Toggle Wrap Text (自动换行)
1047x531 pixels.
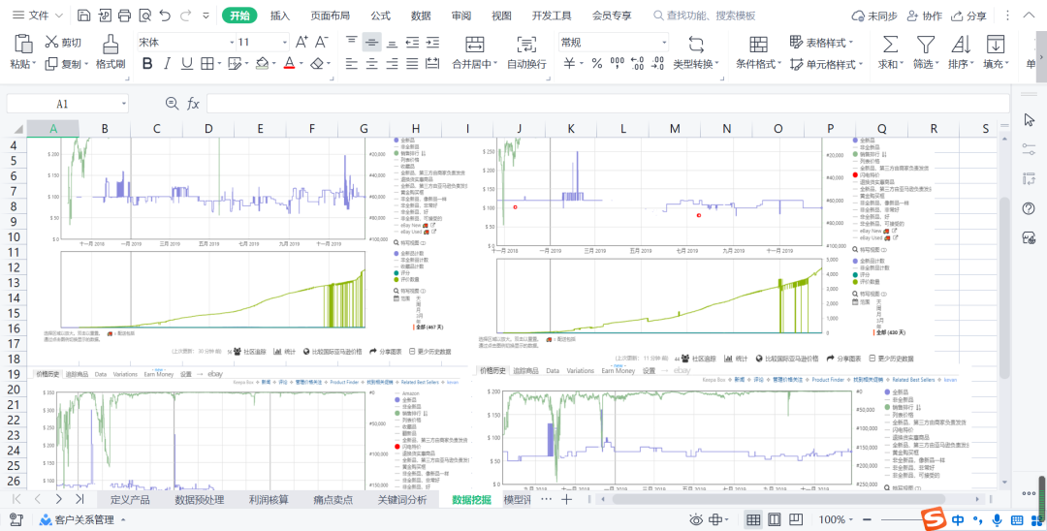coord(526,52)
